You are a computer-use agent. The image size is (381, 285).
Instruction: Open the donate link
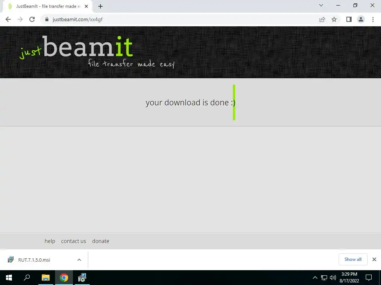point(100,241)
